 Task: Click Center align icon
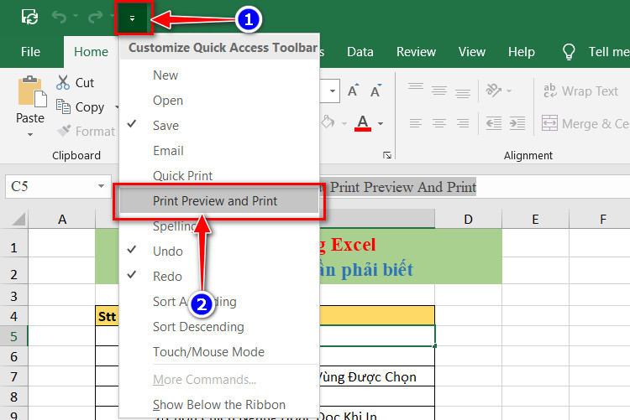point(439,123)
